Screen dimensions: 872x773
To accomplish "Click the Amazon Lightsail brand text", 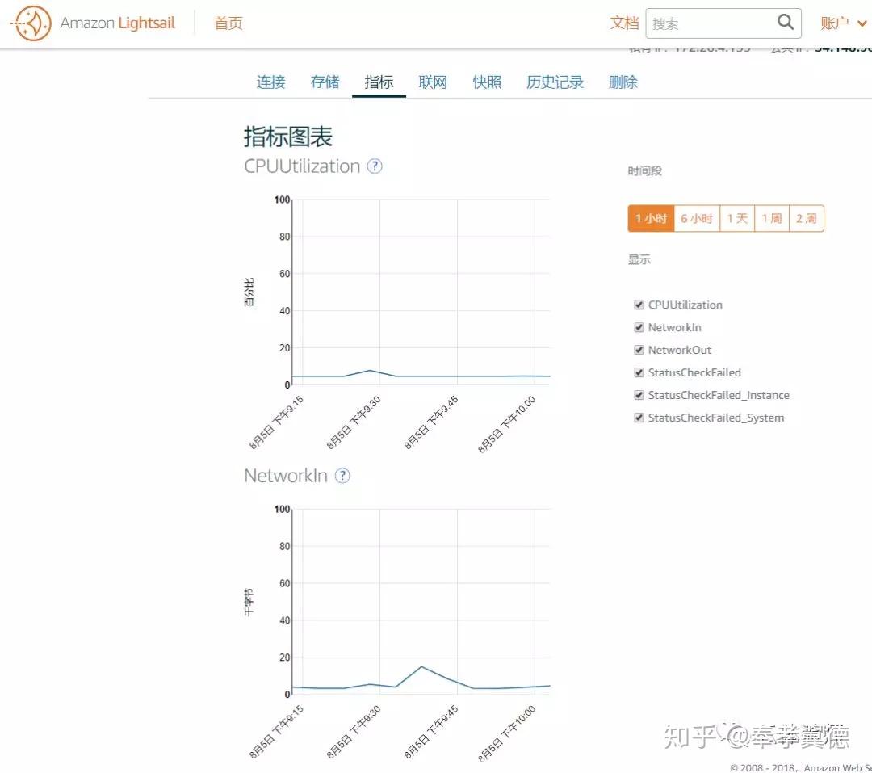I will (117, 23).
